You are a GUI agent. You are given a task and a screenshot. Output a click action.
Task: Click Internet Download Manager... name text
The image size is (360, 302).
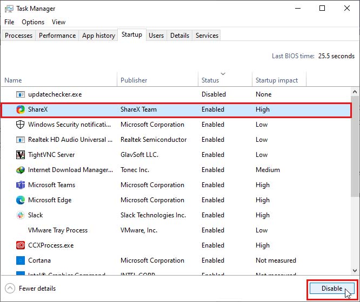(x=70, y=170)
